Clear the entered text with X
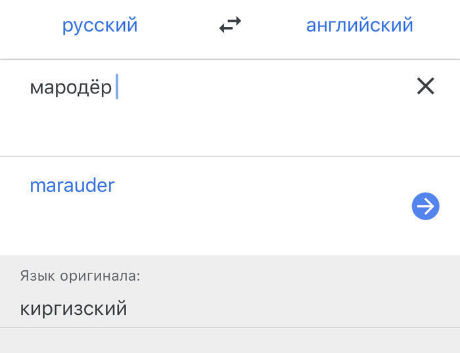The width and height of the screenshot is (460, 353). click(425, 86)
